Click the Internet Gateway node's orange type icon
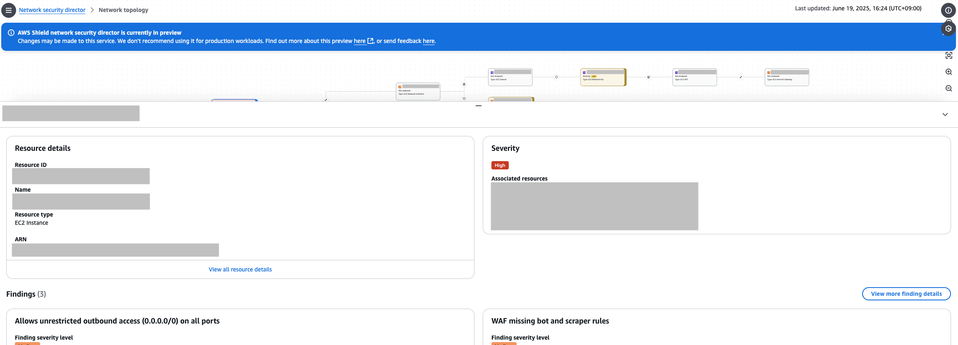This screenshot has height=345, width=958. pyautogui.click(x=769, y=72)
